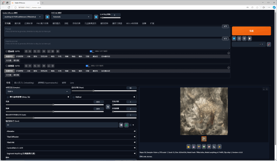Screen dimensions: 277x161
Task: Open output folder icon below image
Action: click(189, 147)
